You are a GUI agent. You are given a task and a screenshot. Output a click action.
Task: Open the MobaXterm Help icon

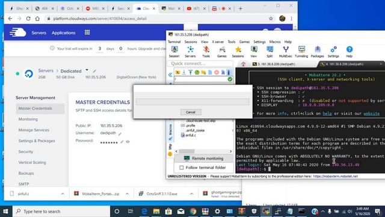pos(349,52)
